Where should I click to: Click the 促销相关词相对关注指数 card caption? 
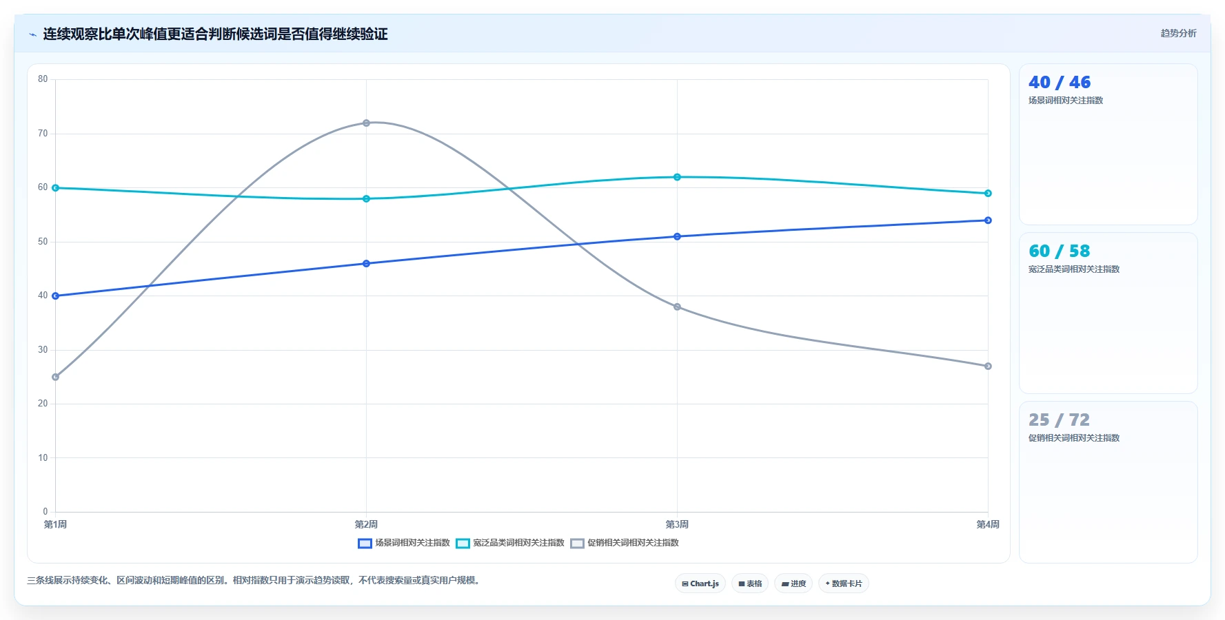[x=1074, y=438]
